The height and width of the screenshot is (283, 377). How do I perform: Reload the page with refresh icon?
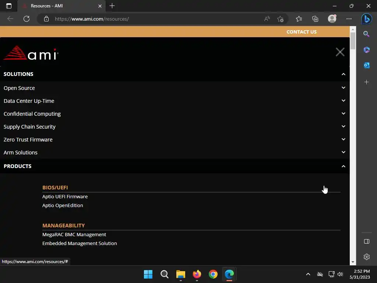[x=27, y=19]
